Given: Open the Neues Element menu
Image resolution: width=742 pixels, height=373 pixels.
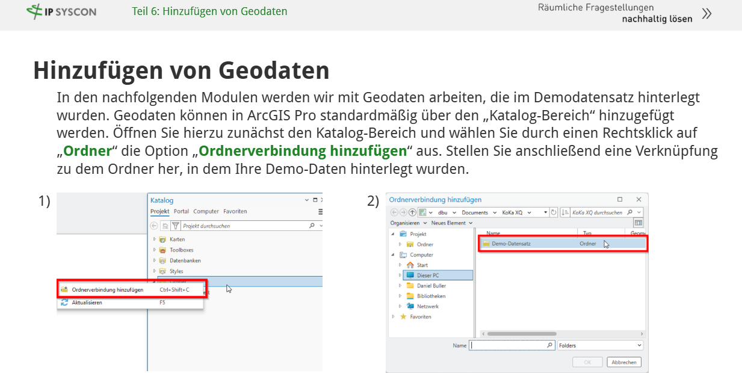Looking at the screenshot, I should coord(452,223).
